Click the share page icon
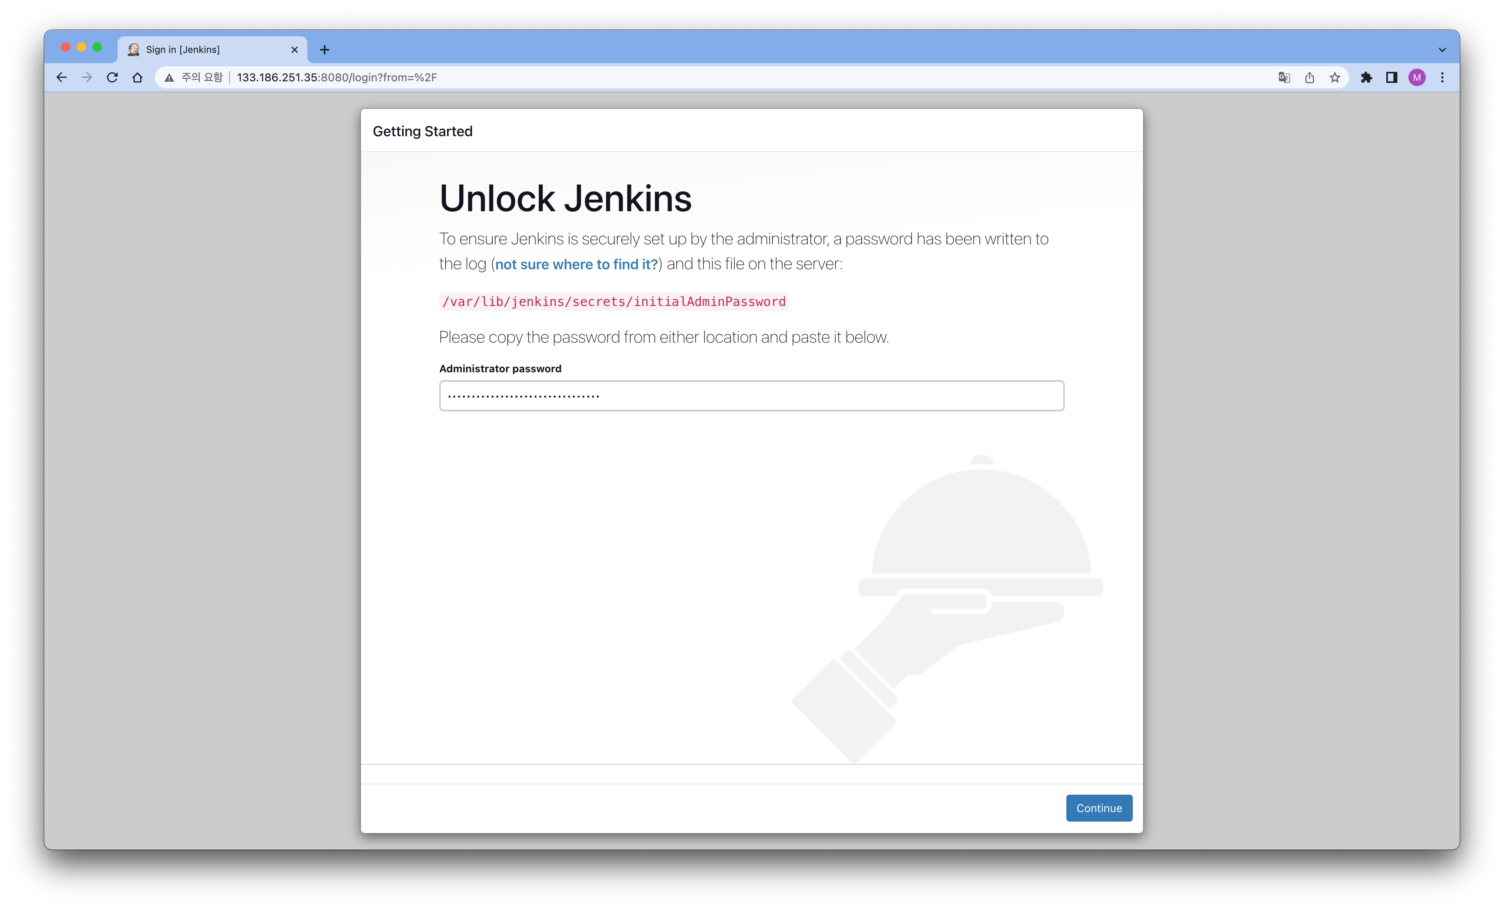Screen dimensions: 1504x908 coord(1309,77)
